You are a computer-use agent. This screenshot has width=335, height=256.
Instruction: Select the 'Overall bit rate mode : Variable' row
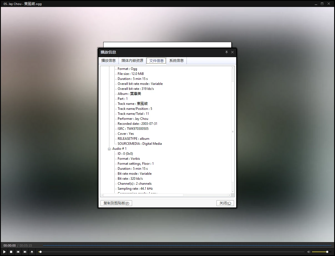coord(140,84)
